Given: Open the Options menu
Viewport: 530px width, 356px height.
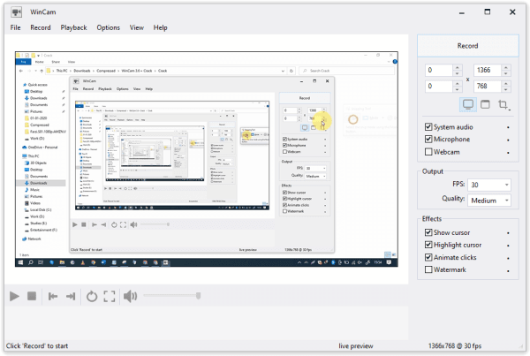Looking at the screenshot, I should pyautogui.click(x=108, y=27).
